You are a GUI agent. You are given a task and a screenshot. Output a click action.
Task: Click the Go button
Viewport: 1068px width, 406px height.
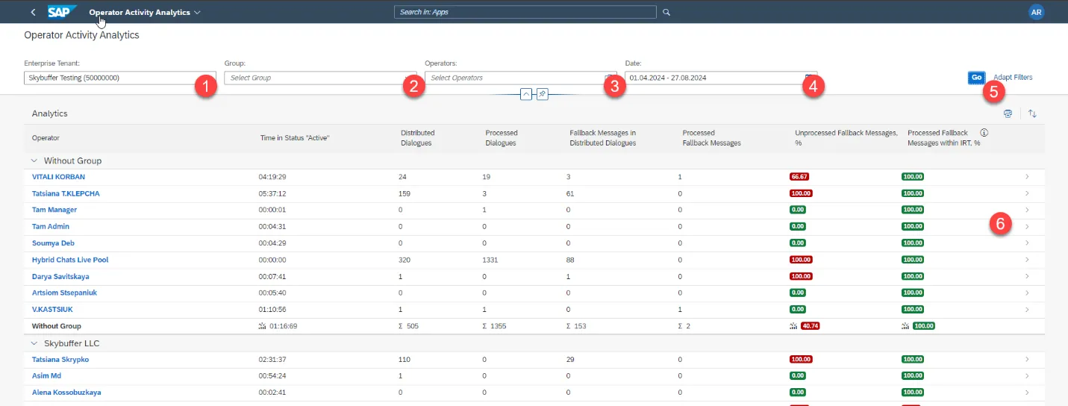coord(976,78)
